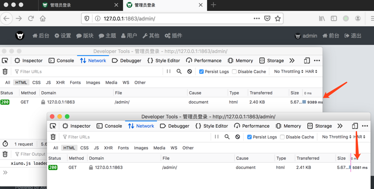This screenshot has width=374, height=189.
Task: Toggle responsive design mode in front DevTools
Action: [x=355, y=126]
